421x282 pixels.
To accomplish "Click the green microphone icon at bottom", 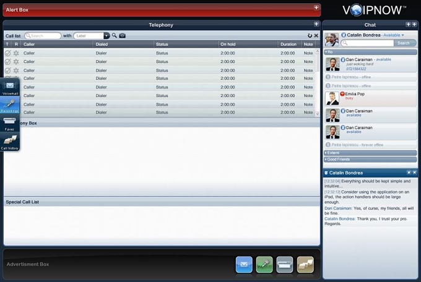I will point(264,265).
